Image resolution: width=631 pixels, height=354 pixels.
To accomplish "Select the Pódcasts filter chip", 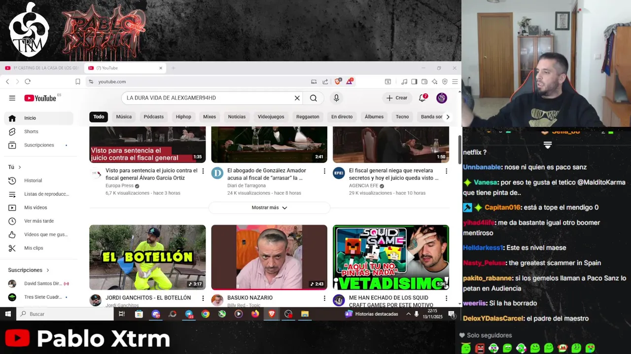I will tap(154, 117).
